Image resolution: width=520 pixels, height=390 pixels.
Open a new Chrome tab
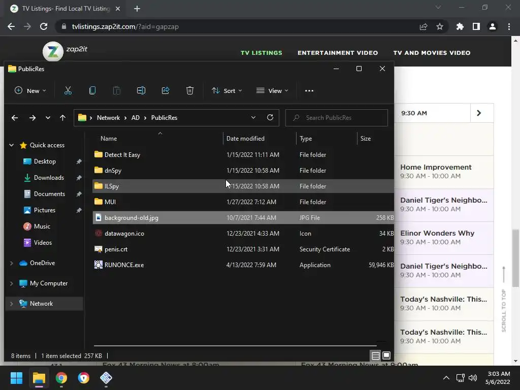pos(137,9)
